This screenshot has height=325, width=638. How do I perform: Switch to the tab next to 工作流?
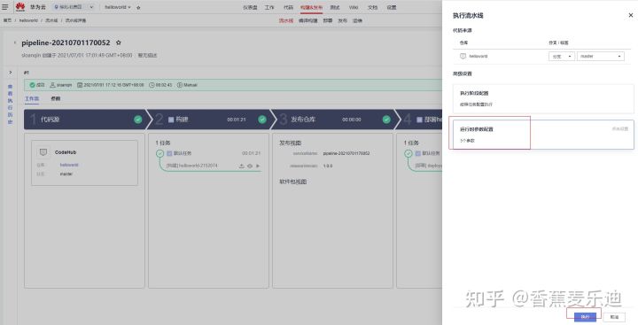point(55,98)
